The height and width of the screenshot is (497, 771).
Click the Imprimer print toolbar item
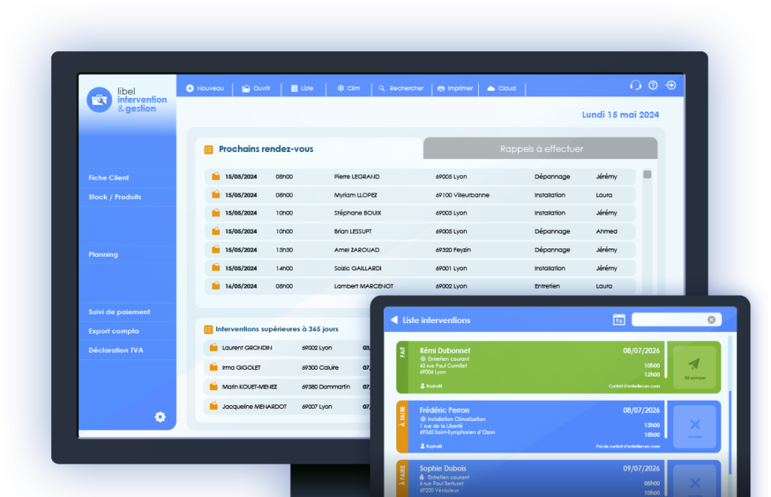click(x=455, y=89)
